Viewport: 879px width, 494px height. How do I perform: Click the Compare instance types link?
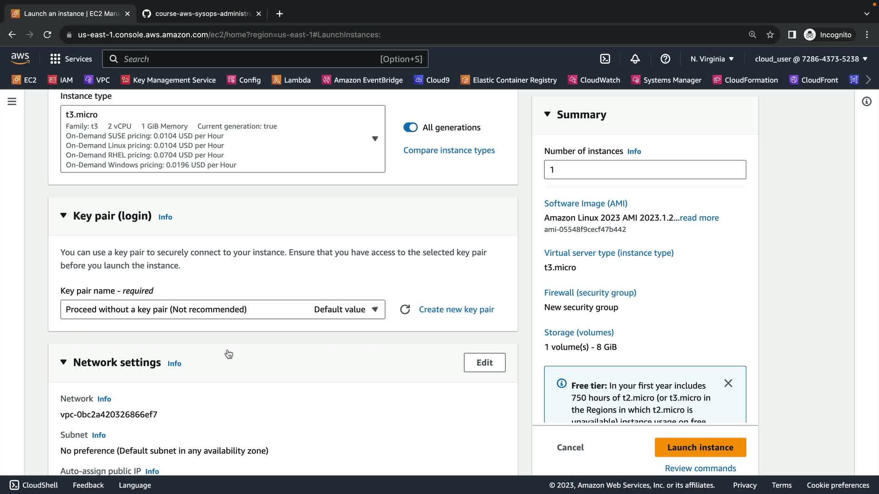(x=449, y=150)
